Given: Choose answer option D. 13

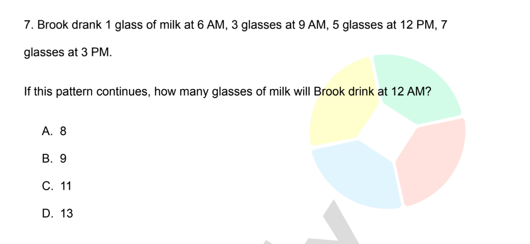Looking at the screenshot, I should (x=57, y=213).
